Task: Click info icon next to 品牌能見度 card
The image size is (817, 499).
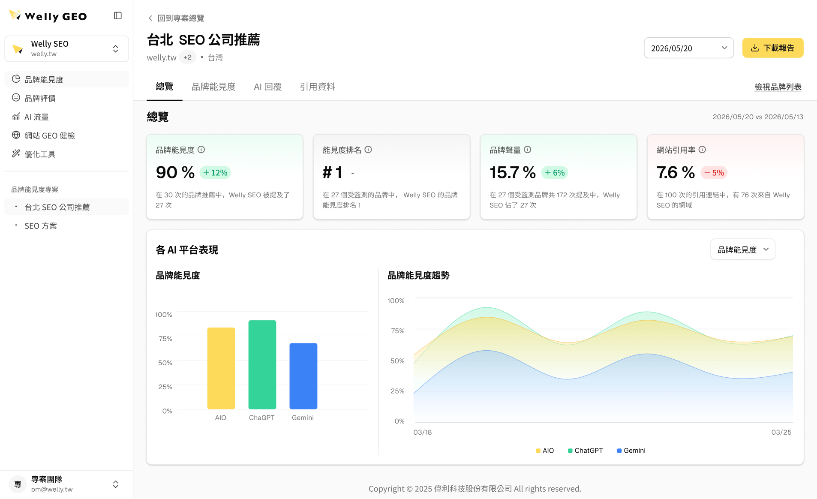Action: point(201,150)
